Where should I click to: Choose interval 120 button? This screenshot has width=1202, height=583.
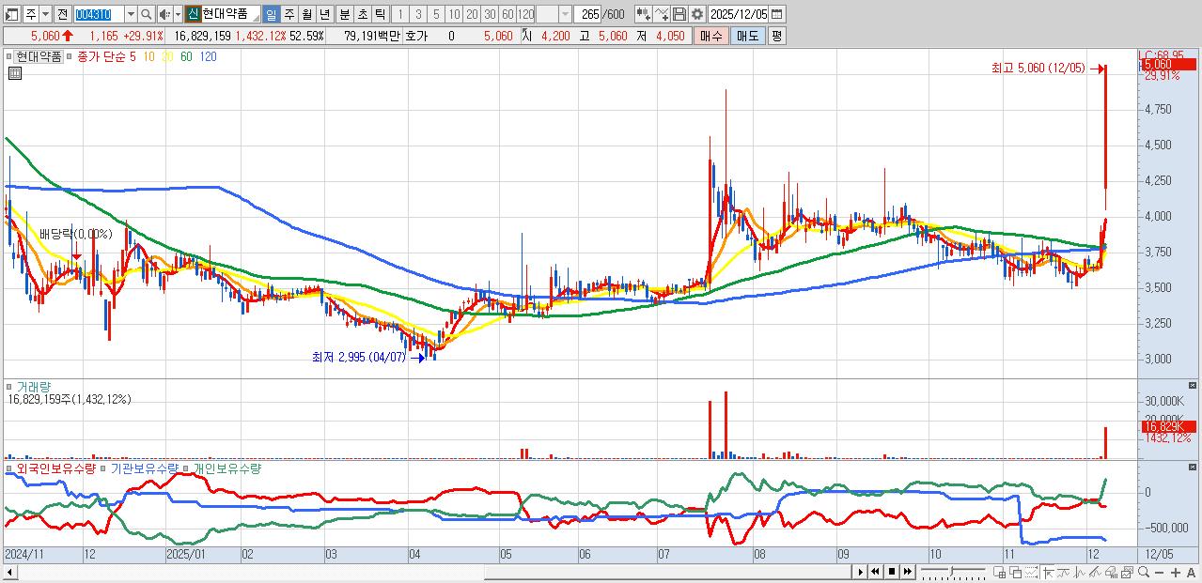pos(525,14)
